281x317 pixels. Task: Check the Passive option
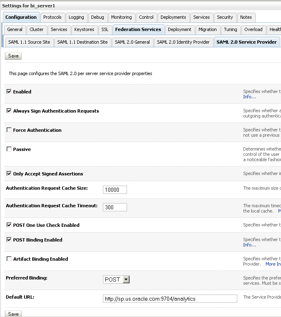(9, 149)
